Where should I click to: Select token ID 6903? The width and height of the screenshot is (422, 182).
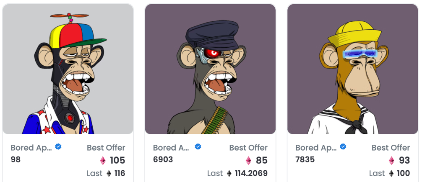(163, 159)
